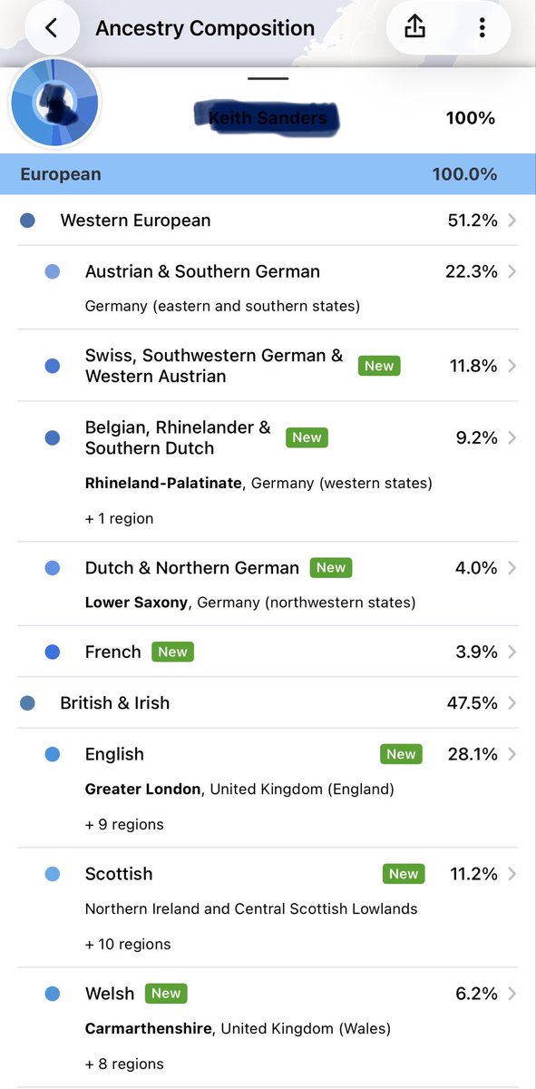Tap the back arrow icon

click(51, 28)
